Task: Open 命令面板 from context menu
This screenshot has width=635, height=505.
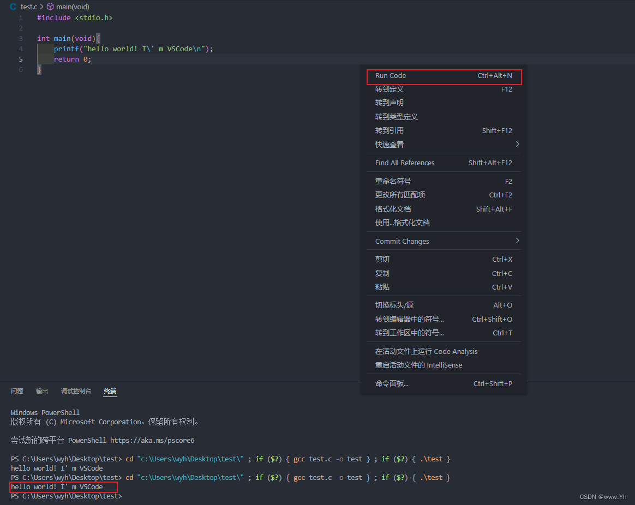Action: point(444,384)
